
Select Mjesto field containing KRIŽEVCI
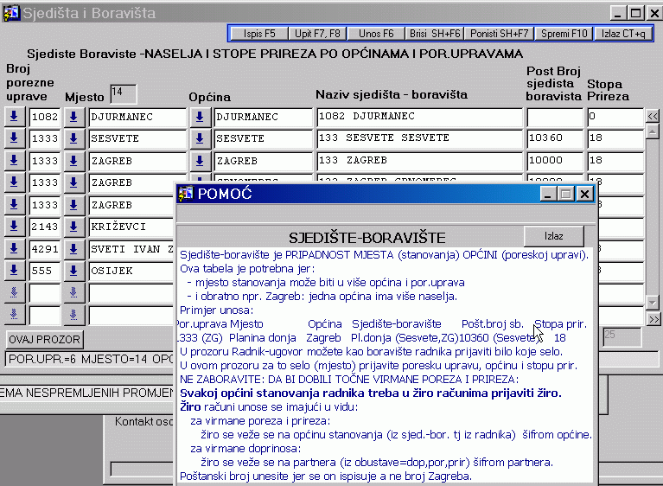pyautogui.click(x=132, y=227)
